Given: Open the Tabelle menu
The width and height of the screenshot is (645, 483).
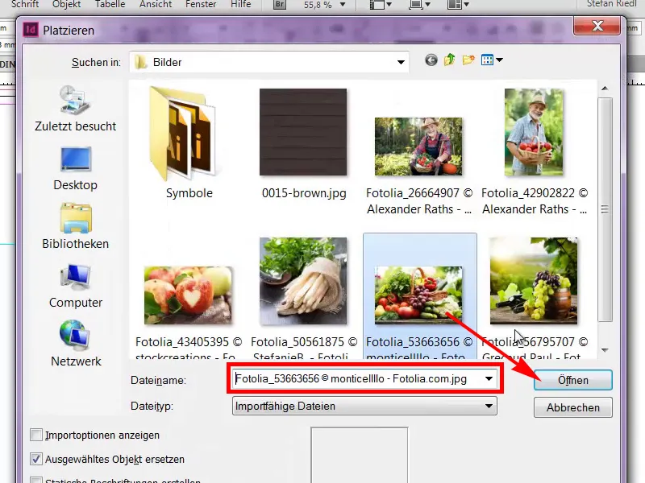Looking at the screenshot, I should (110, 5).
